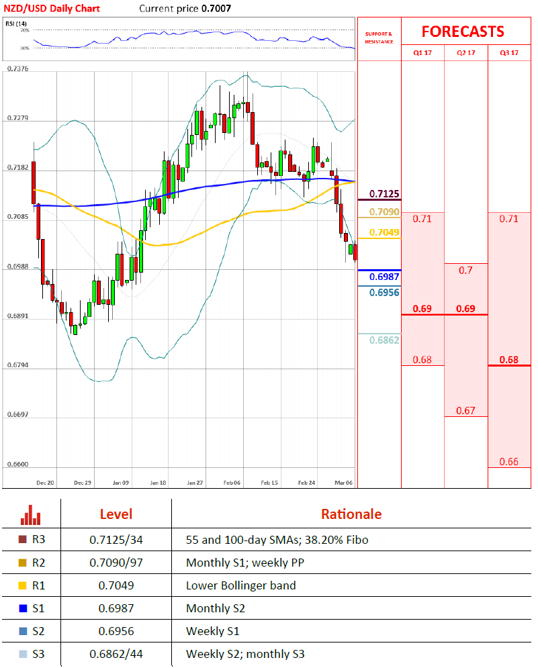Select the Q1 17 forecast column header
Screen dimensions: 538x668
tap(422, 53)
